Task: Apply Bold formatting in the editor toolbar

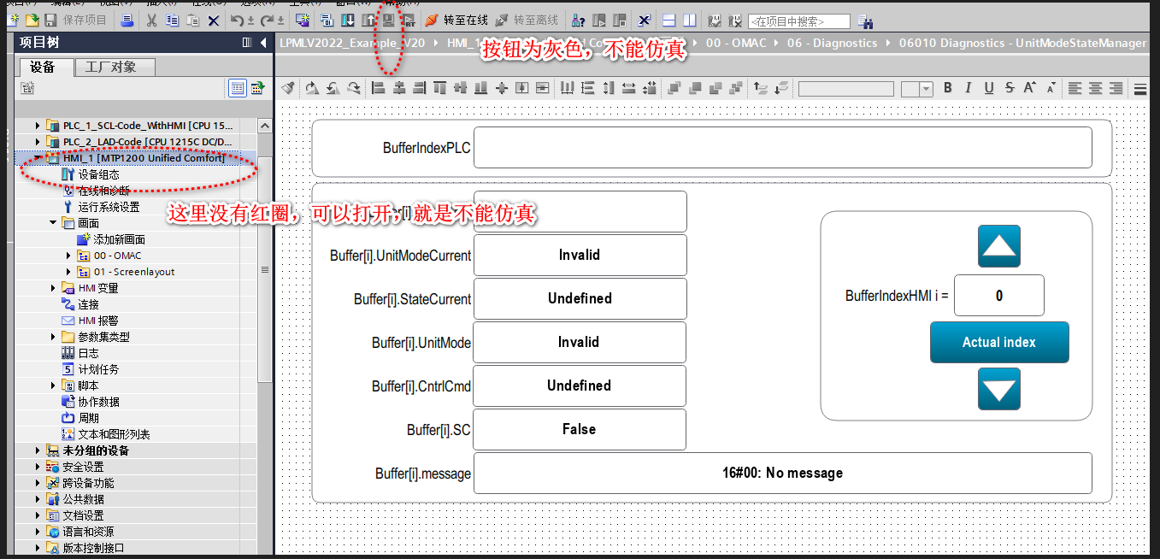Action: pyautogui.click(x=947, y=88)
